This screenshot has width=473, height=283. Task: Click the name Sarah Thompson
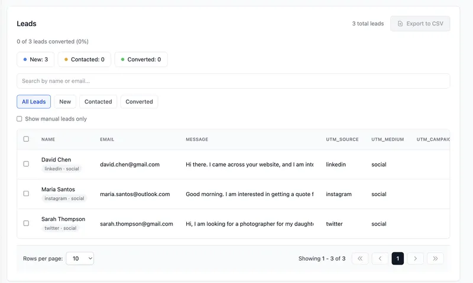[x=63, y=219]
